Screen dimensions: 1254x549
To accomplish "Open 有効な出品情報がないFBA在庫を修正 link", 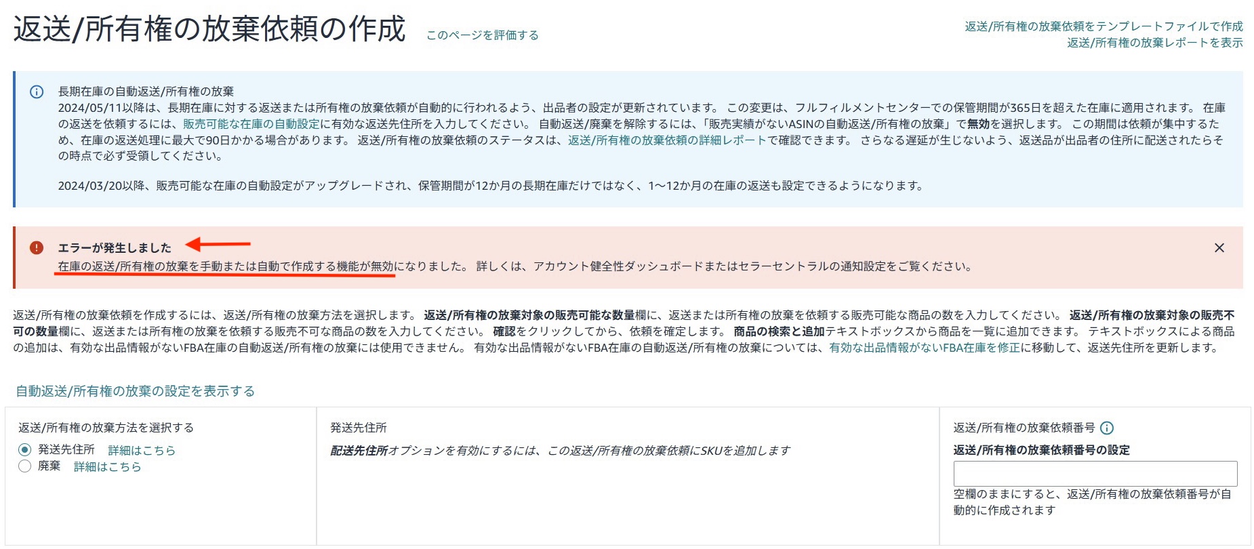I will pos(924,348).
